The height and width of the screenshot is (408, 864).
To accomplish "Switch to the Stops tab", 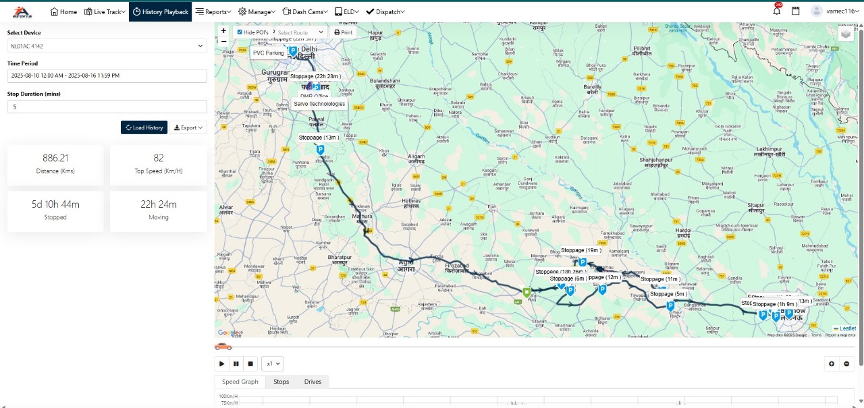I will point(281,382).
